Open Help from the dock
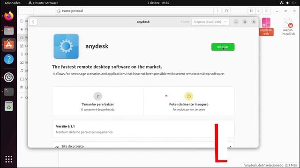300x168 pixels. pyautogui.click(x=8, y=59)
